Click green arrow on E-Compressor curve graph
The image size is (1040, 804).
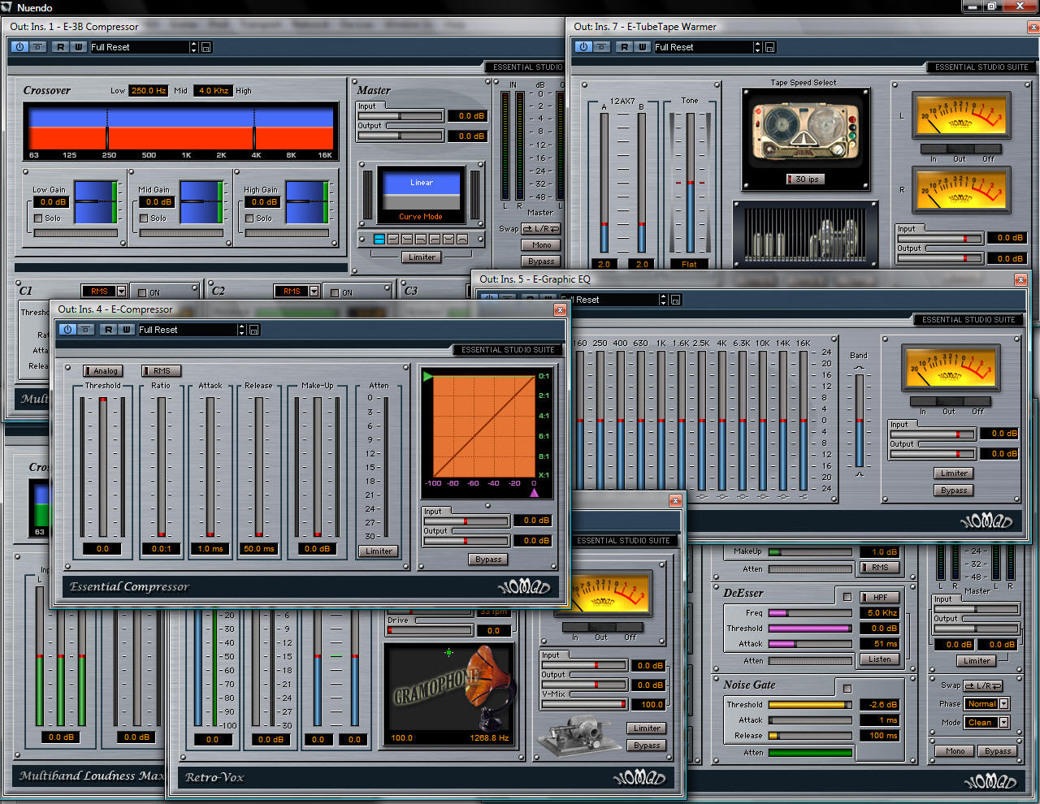pos(427,377)
